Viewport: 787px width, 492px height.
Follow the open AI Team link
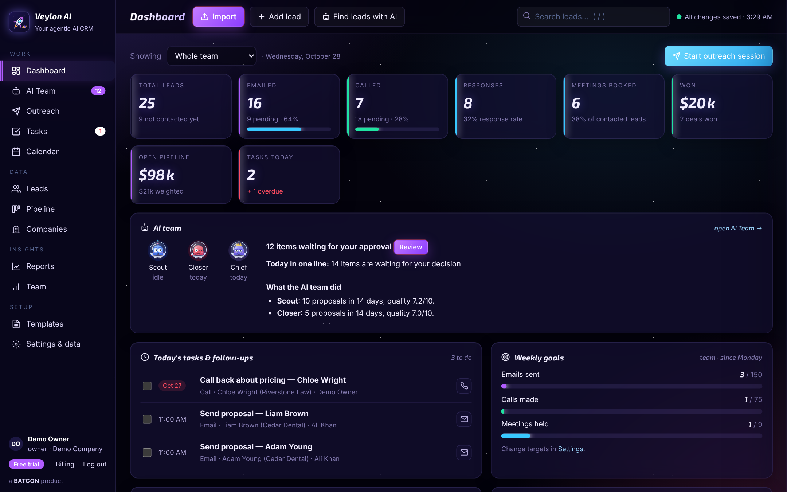(738, 228)
